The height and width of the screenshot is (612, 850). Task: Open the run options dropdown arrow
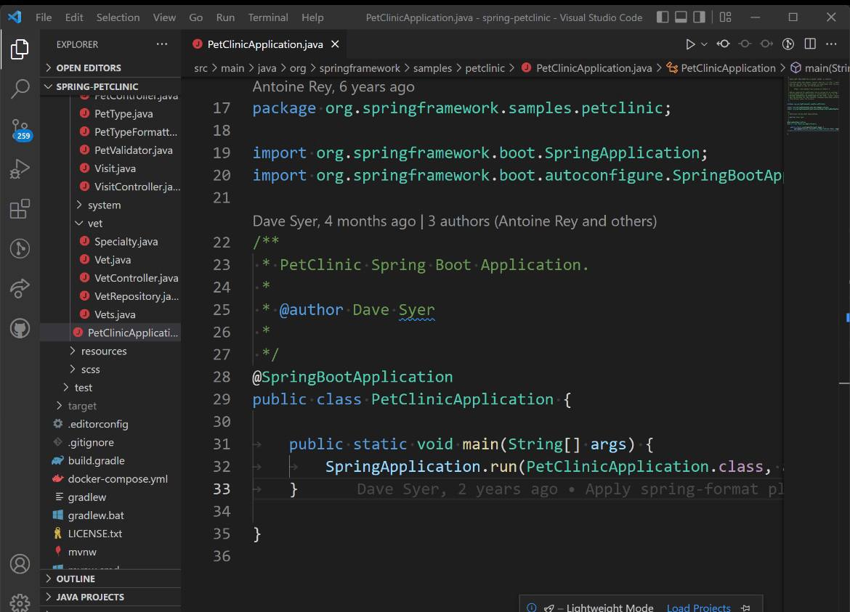703,44
